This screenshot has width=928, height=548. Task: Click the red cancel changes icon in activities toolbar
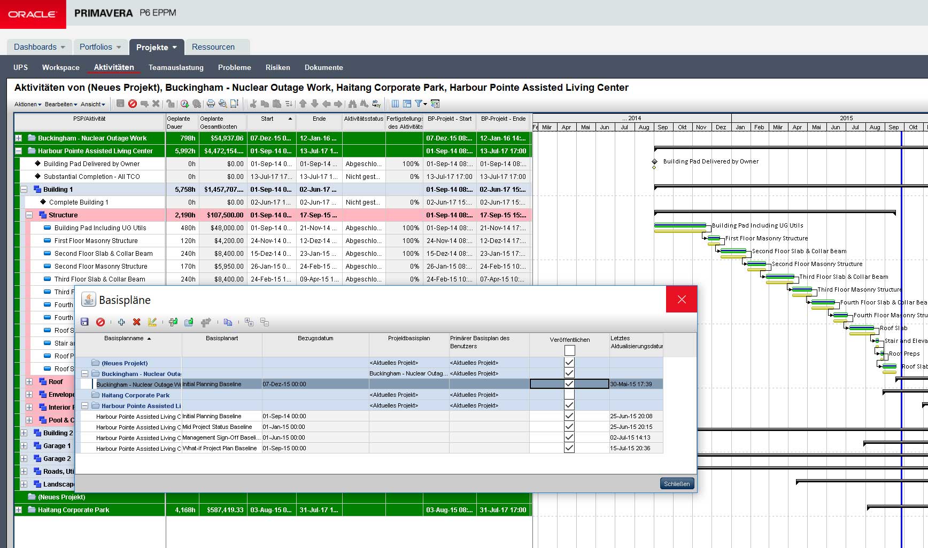(133, 104)
